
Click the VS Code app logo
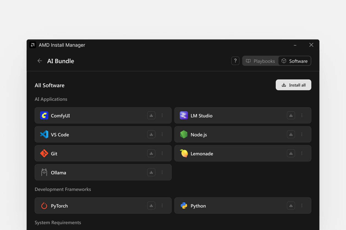44,134
